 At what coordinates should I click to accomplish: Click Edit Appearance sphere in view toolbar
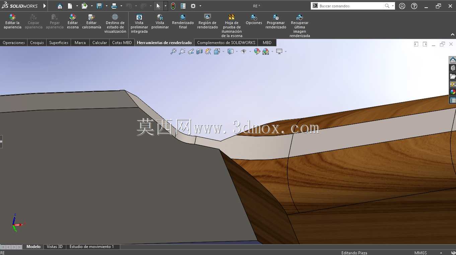[257, 51]
